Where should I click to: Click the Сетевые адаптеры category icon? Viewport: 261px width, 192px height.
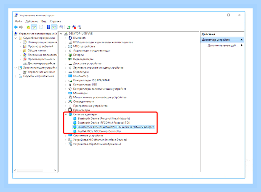tap(70, 114)
